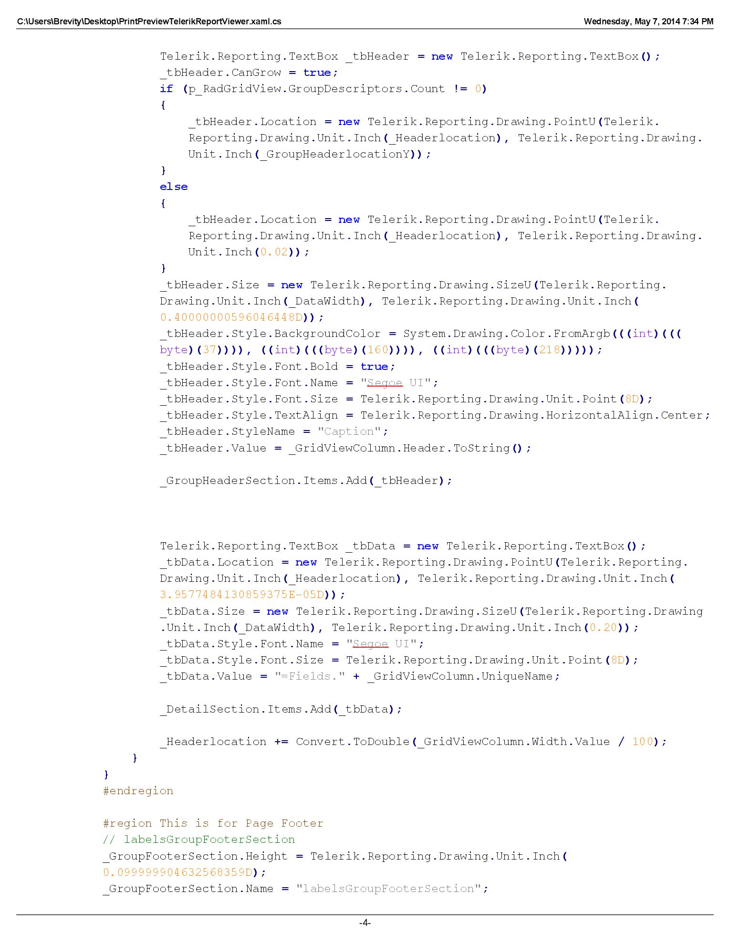Click the 'else' keyword
730x945 pixels.
pos(174,187)
